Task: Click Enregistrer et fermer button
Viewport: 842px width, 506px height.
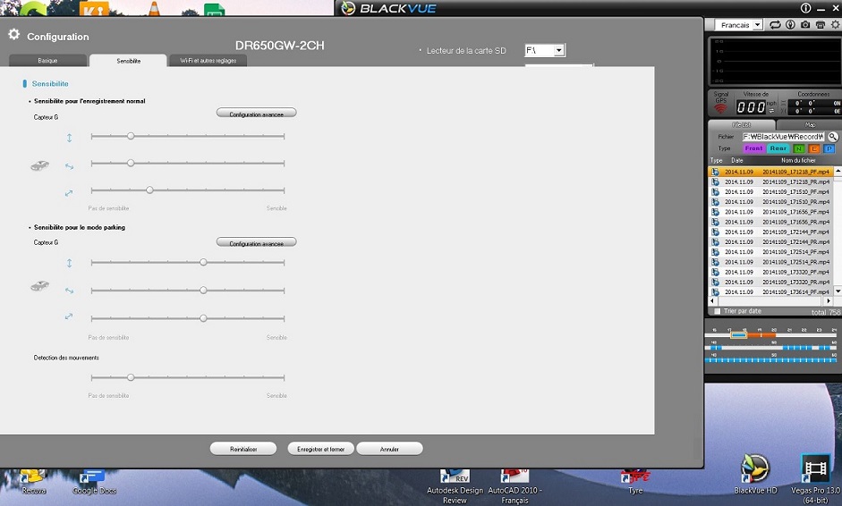Action: pos(320,449)
